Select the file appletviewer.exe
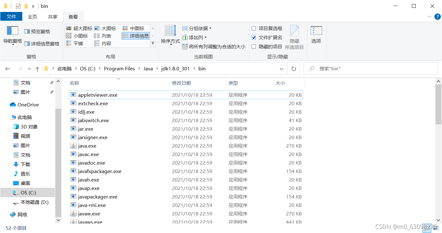 click(x=186, y=95)
